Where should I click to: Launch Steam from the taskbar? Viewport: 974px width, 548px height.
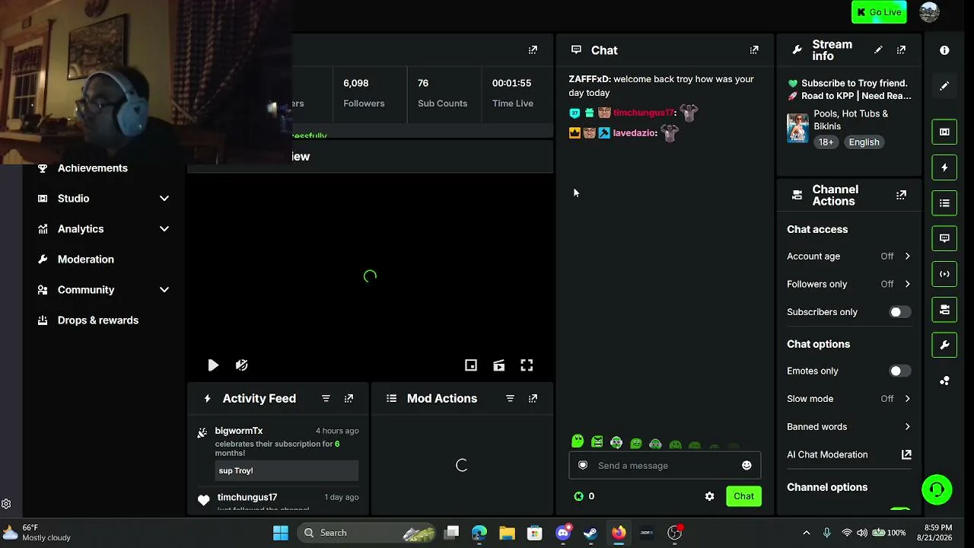(x=590, y=533)
